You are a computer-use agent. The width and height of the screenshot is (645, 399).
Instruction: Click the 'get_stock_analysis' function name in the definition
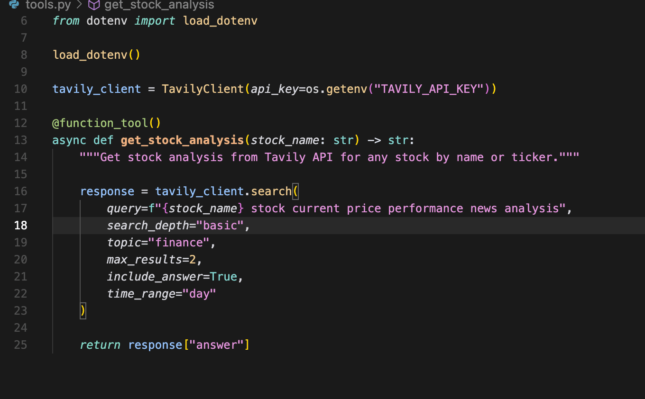point(182,140)
